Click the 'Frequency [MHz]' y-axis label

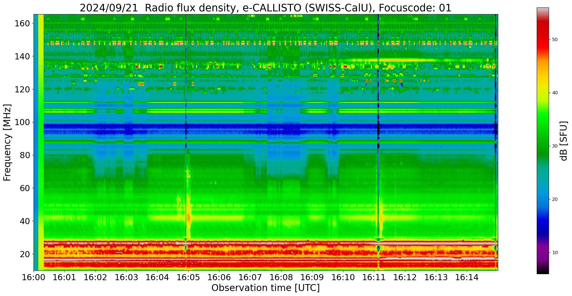coord(7,142)
